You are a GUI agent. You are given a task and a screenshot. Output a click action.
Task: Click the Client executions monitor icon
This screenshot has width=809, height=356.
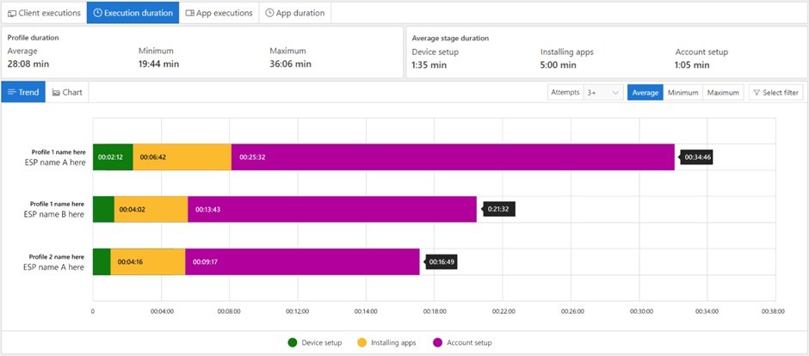[x=13, y=13]
